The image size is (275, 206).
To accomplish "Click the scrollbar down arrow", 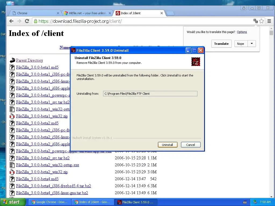I will pos(271,197).
